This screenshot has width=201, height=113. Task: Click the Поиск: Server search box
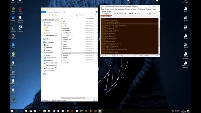click(87, 15)
